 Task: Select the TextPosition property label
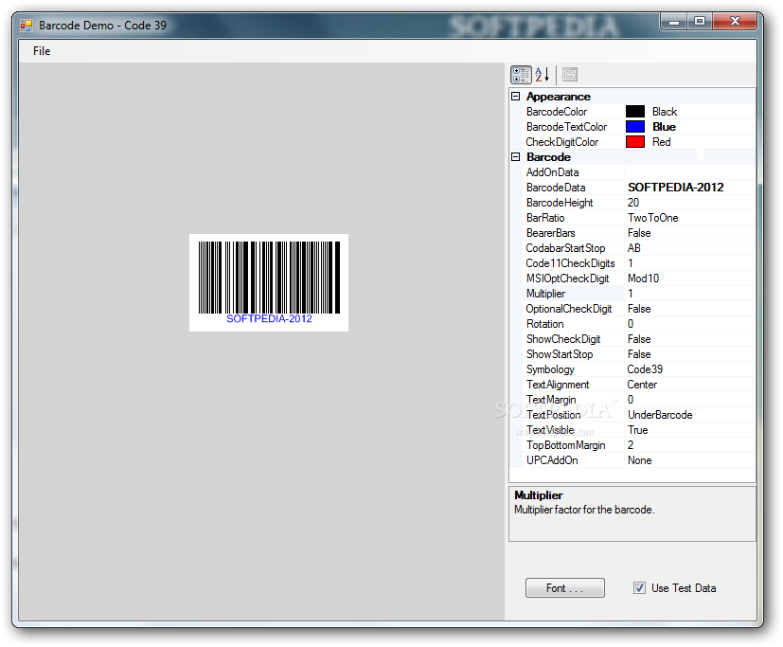(x=554, y=415)
